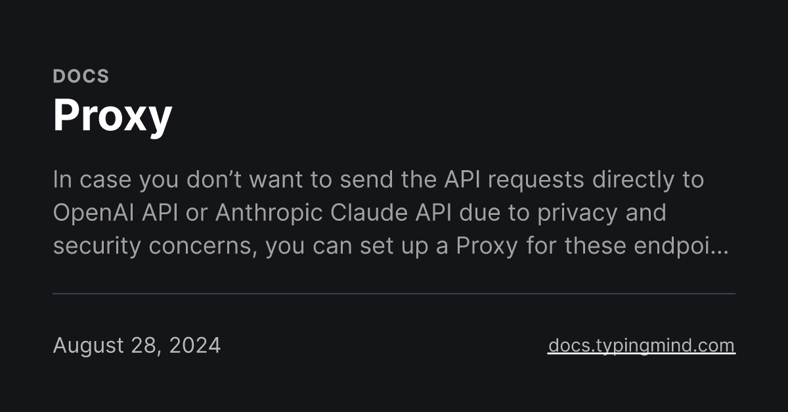Click the description line starting 'In case'

tap(378, 179)
